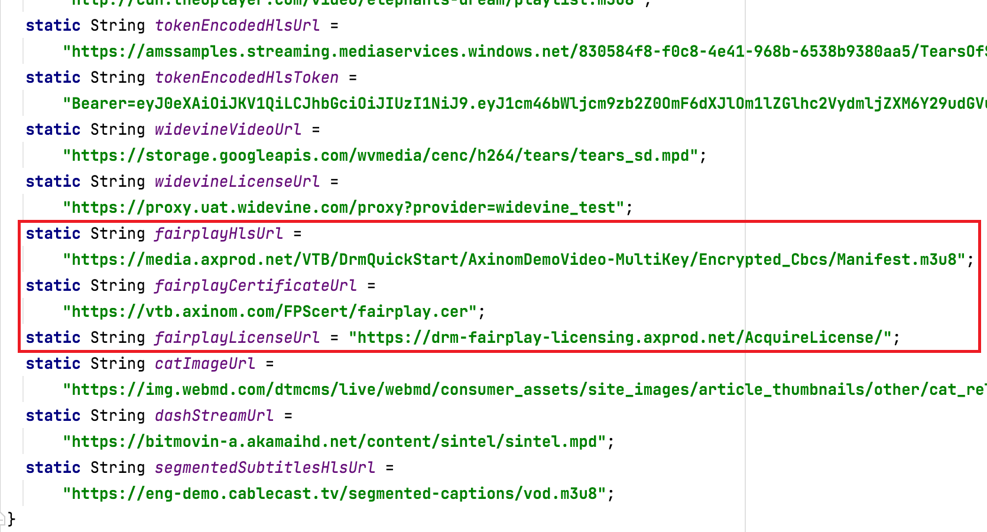
Task: Click the eng-demo.cablecast.tv vod.m3u8 URL
Action: click(x=337, y=493)
